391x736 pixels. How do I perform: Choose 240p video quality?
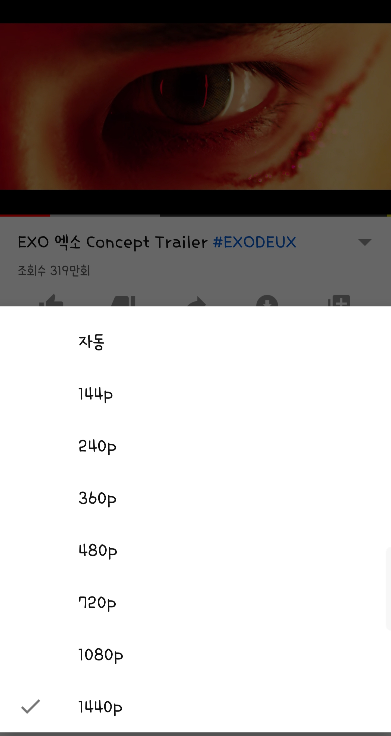(195, 446)
